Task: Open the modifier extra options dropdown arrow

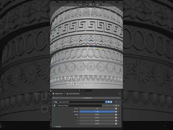Action: tap(114, 102)
